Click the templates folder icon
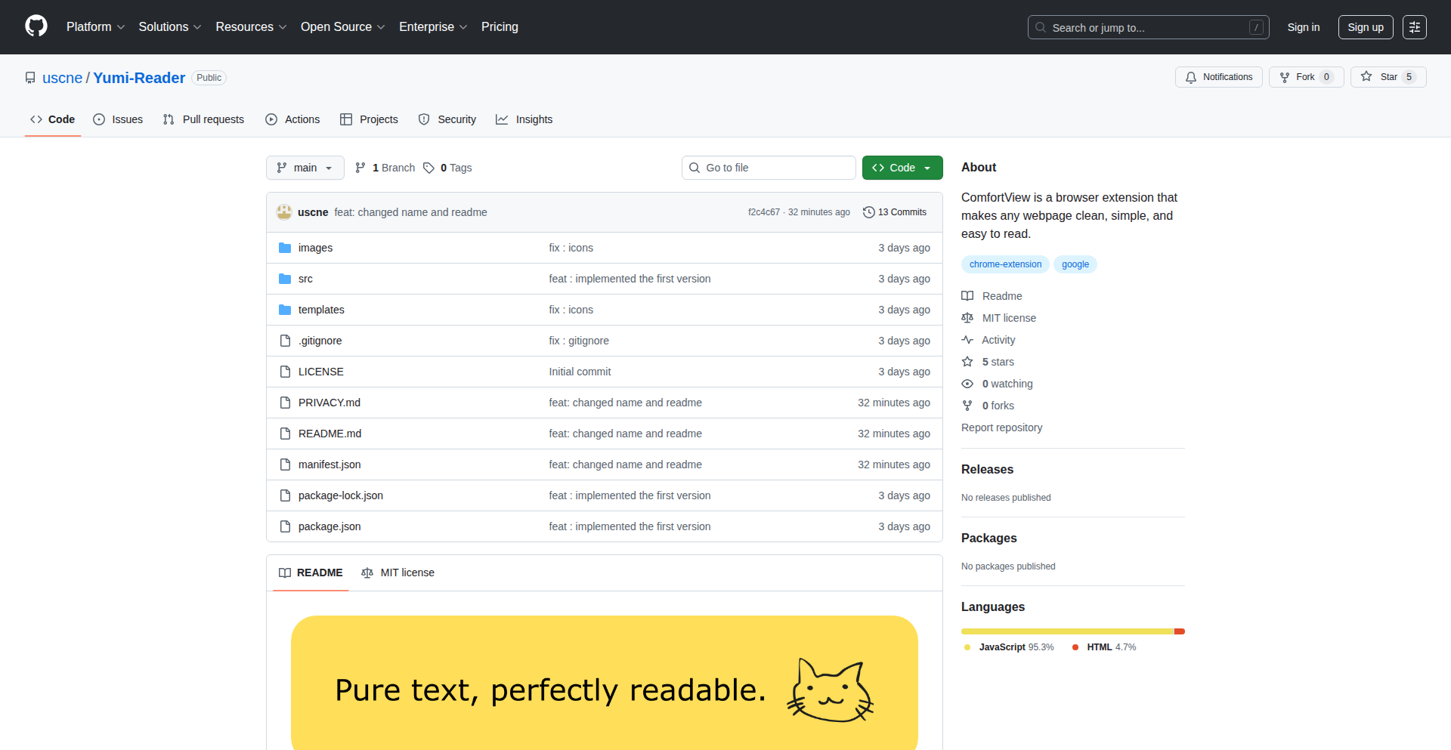Viewport: 1451px width, 750px height. click(x=285, y=310)
